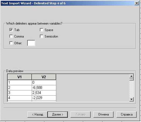Click the V2 cell with value 0
The height and width of the screenshot is (122, 141).
44,83
